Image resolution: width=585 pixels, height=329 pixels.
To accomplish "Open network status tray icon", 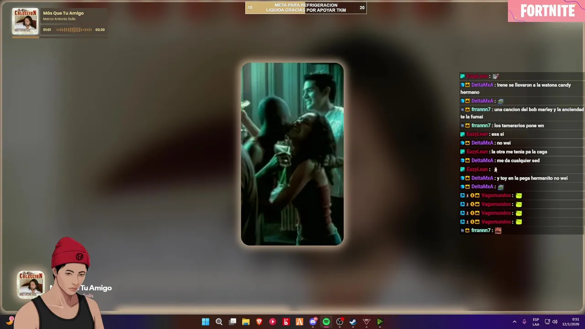I will coord(547,322).
